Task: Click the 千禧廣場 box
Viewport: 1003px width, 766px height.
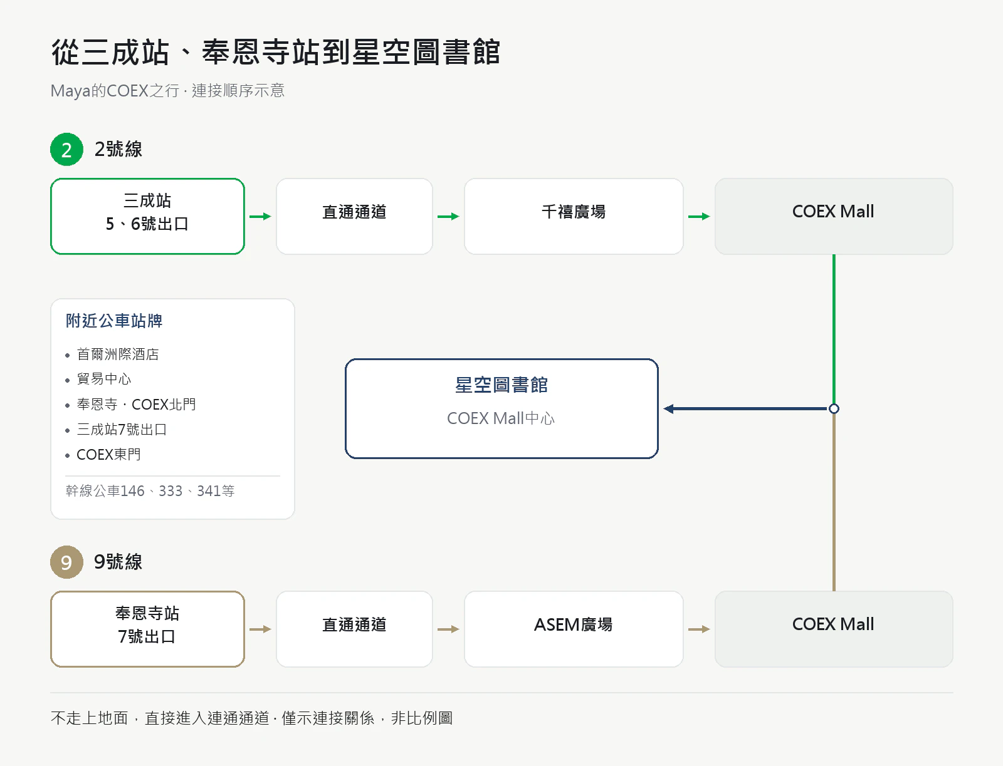Action: [574, 216]
